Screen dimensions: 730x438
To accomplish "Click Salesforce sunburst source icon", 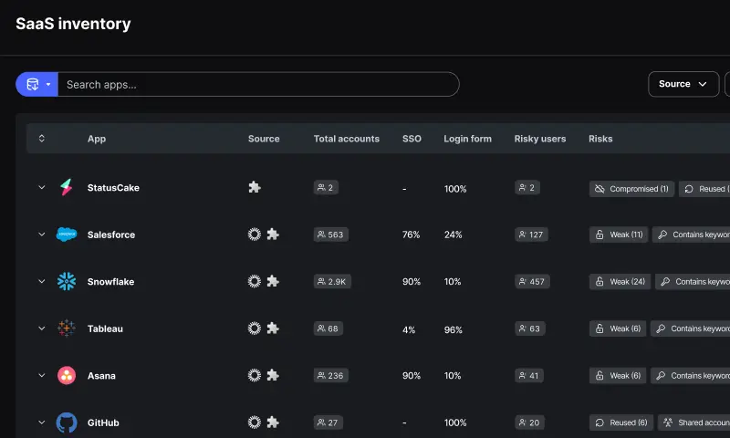I will click(255, 235).
